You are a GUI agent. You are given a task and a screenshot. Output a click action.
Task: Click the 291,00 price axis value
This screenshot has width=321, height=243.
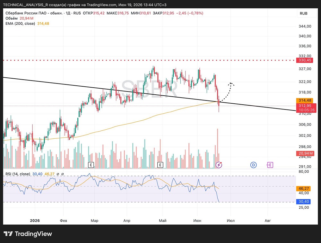305,167
